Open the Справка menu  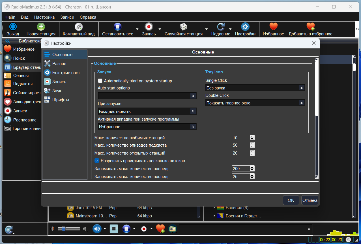point(88,17)
